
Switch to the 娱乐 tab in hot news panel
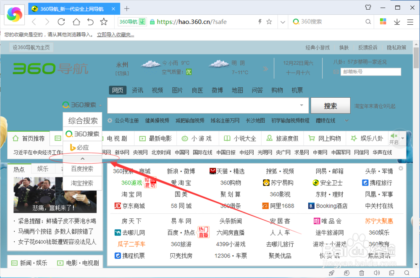tap(43, 168)
